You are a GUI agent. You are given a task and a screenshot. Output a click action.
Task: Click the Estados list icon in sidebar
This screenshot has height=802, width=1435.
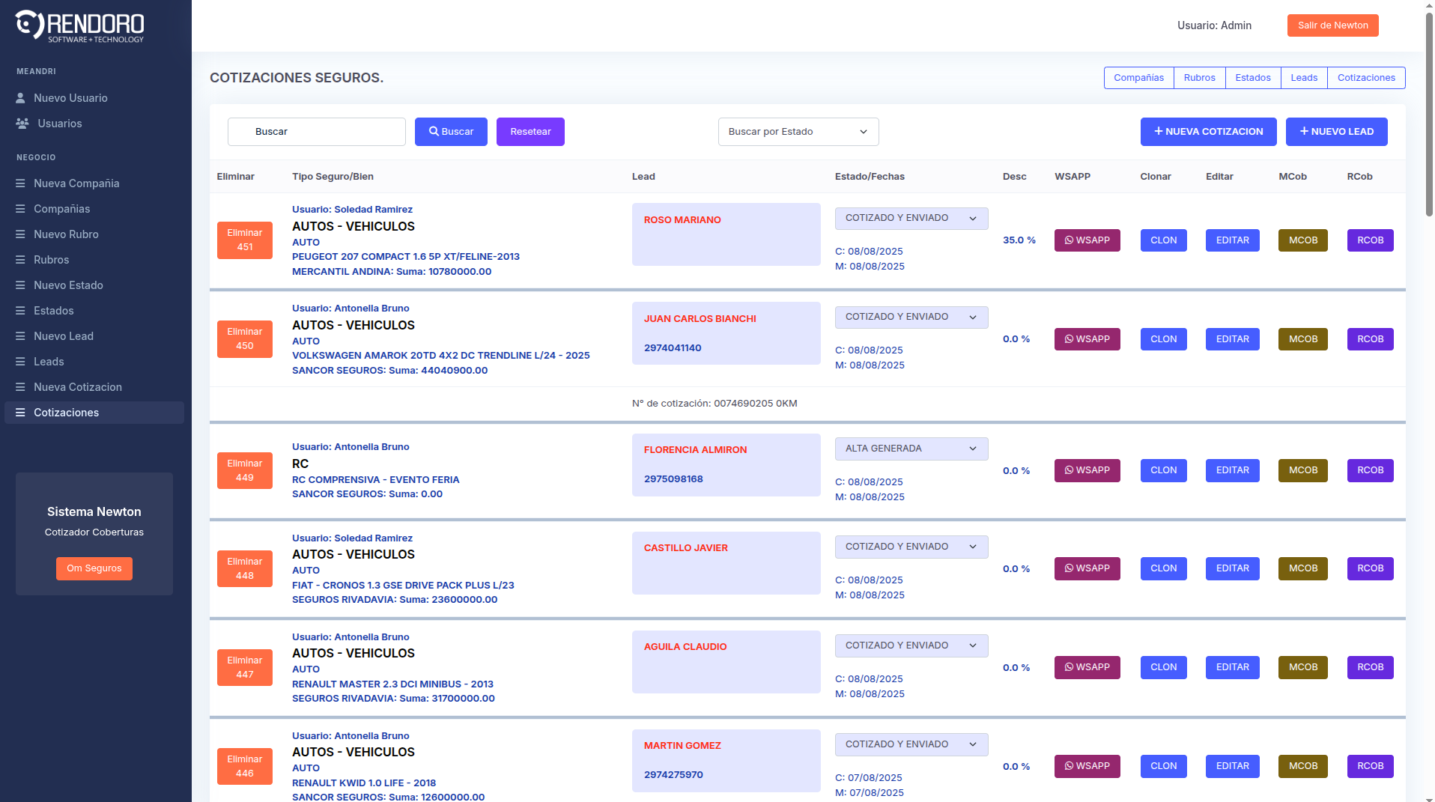pos(21,311)
